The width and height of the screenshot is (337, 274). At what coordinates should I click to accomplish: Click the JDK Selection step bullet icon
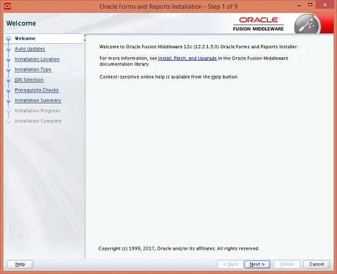pos(8,80)
